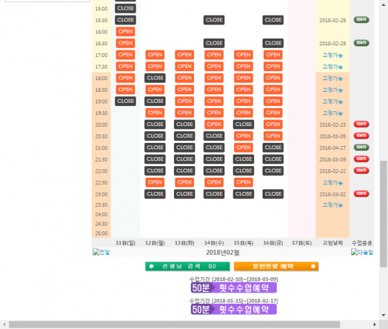Click the red 5DAYS badge at 23:00
Viewport: 388px width, 329px height.
361,194
